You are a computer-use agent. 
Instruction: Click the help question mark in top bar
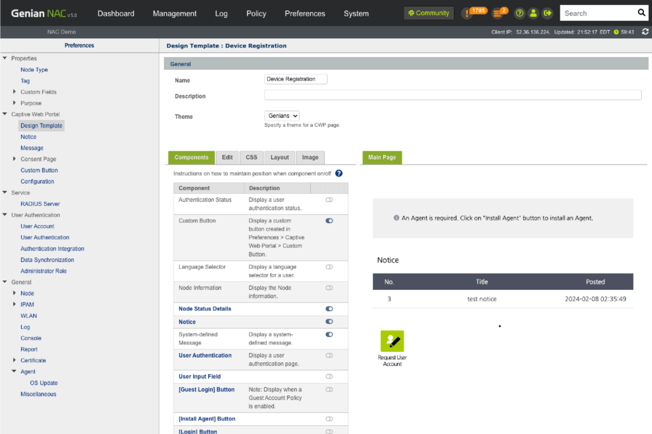tap(520, 13)
